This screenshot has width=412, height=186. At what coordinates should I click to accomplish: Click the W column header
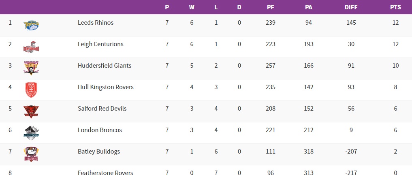[192, 7]
